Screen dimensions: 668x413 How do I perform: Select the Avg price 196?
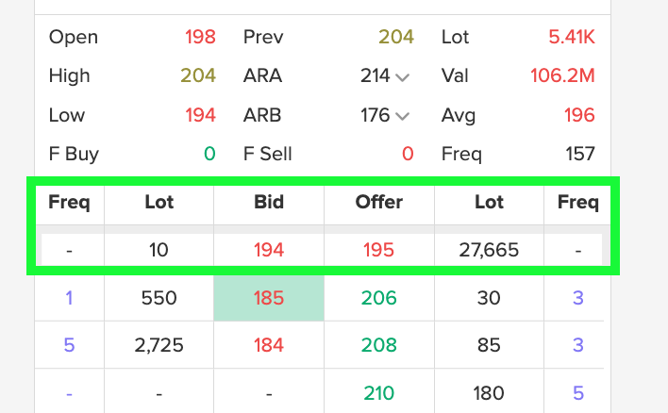tap(580, 115)
